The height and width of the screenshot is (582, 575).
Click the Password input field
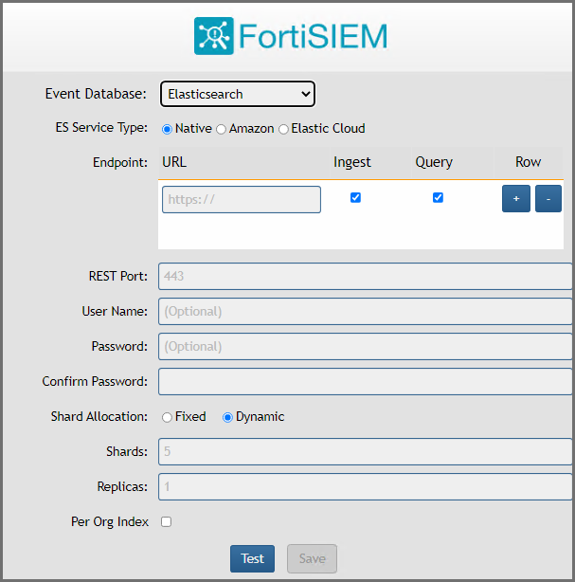(x=365, y=346)
